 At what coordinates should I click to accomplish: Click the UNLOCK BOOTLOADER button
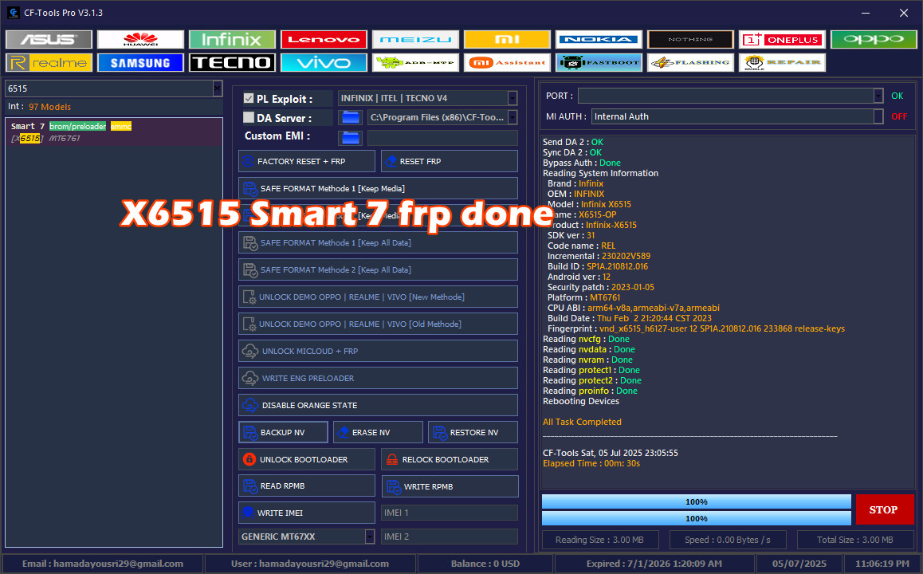307,459
